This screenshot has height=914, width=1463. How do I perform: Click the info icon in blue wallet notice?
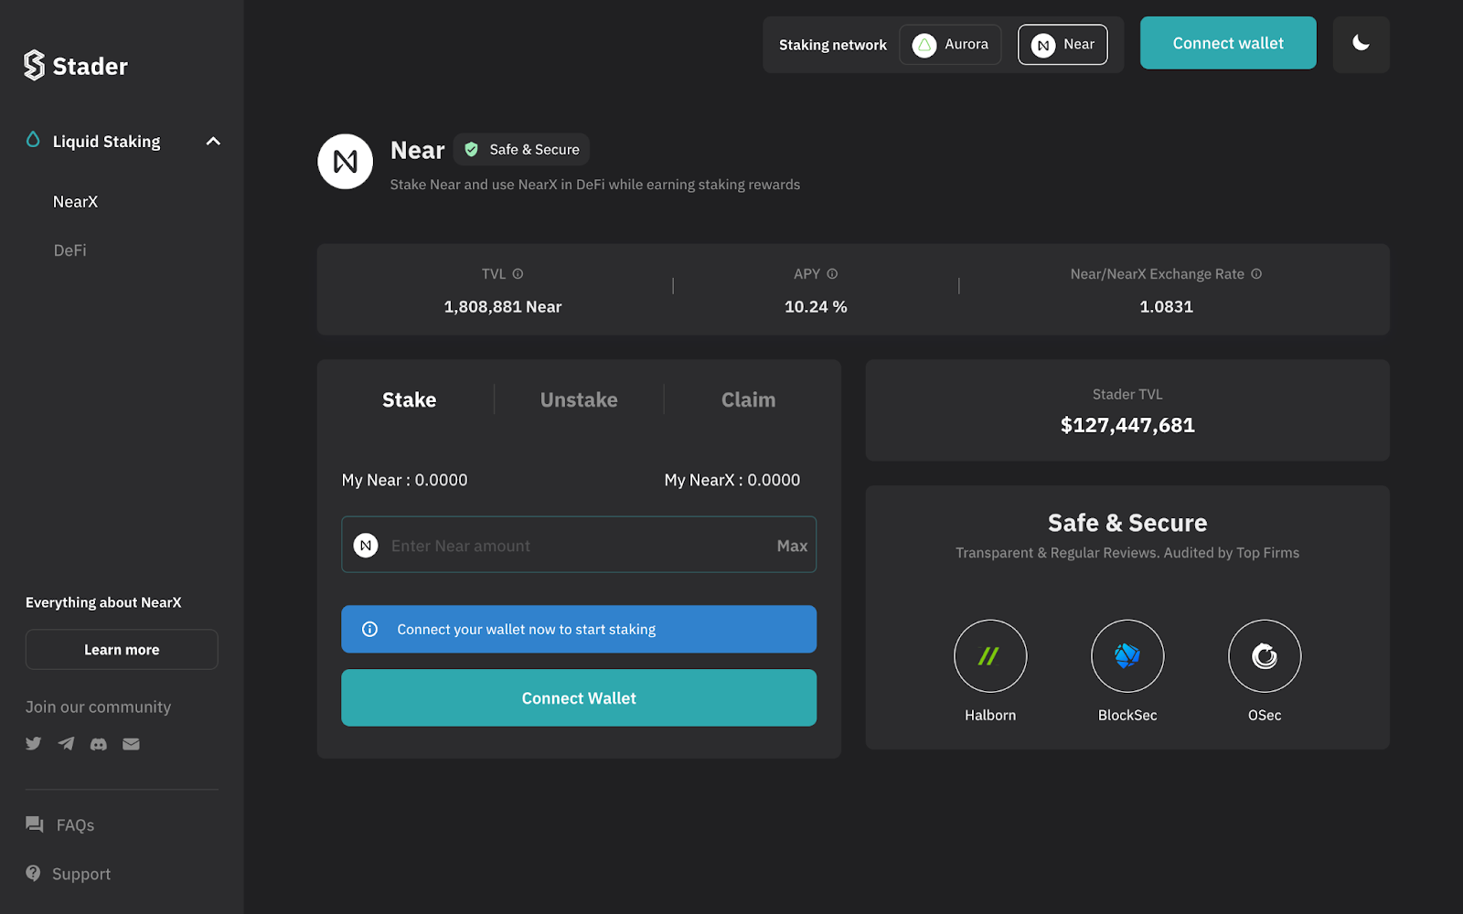coord(369,630)
